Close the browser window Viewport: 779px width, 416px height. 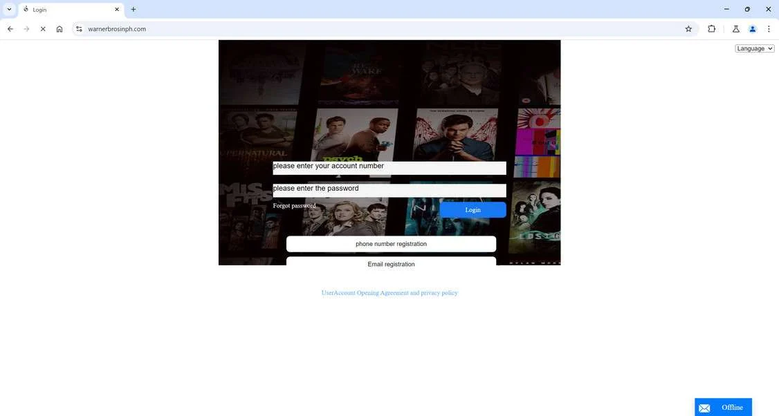(x=768, y=10)
